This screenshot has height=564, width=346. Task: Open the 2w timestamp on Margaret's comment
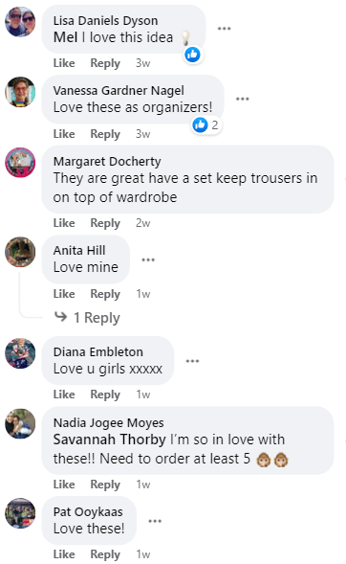pyautogui.click(x=142, y=223)
